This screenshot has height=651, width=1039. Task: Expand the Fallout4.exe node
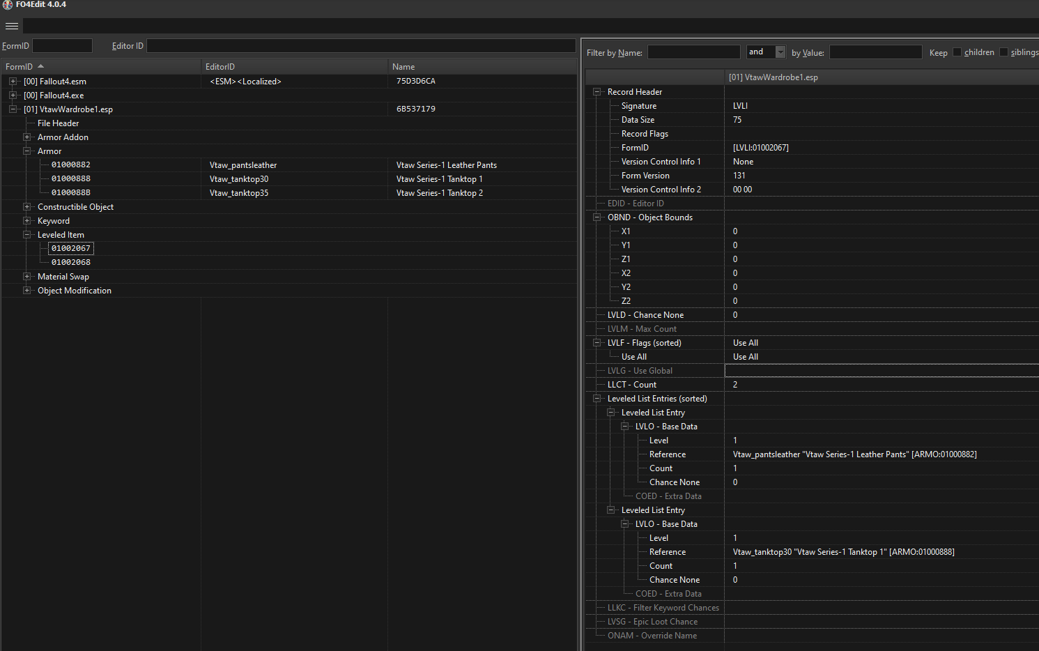point(13,95)
